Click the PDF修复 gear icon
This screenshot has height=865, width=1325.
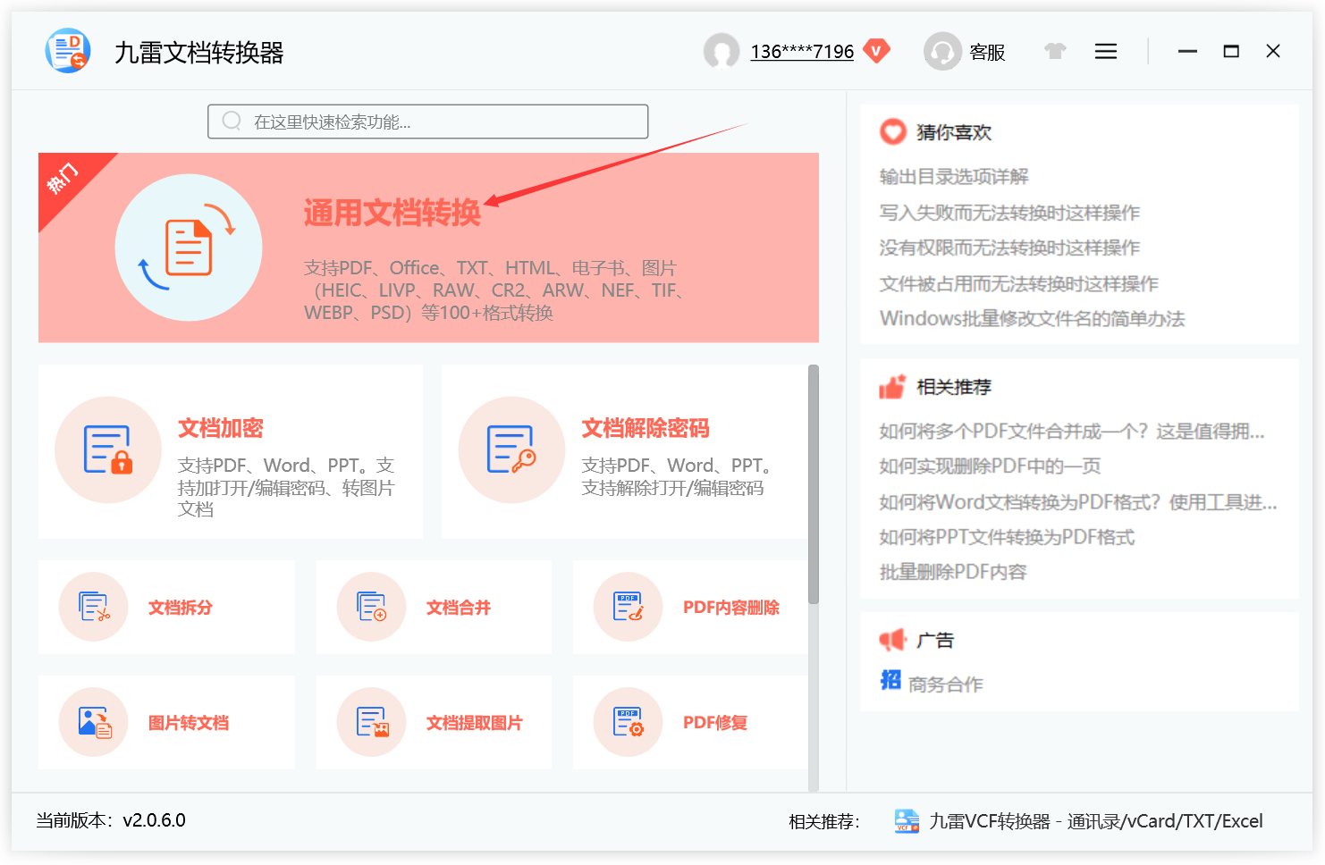pyautogui.click(x=629, y=722)
